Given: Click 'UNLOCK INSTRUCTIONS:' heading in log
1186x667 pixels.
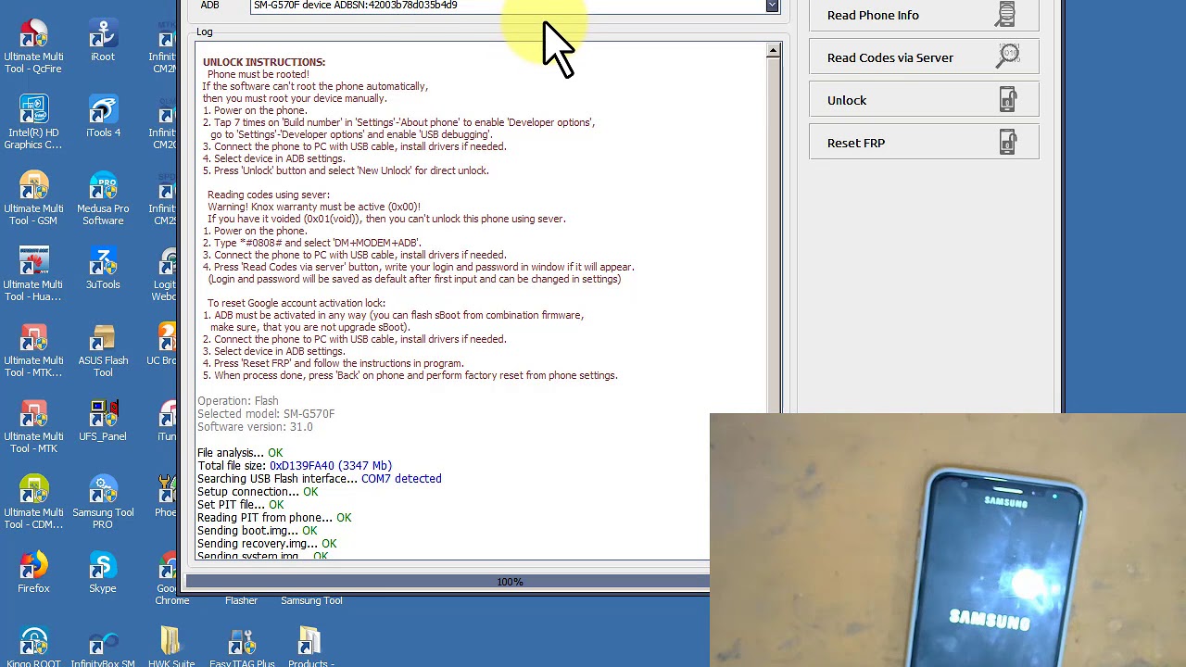Looking at the screenshot, I should click(x=264, y=62).
